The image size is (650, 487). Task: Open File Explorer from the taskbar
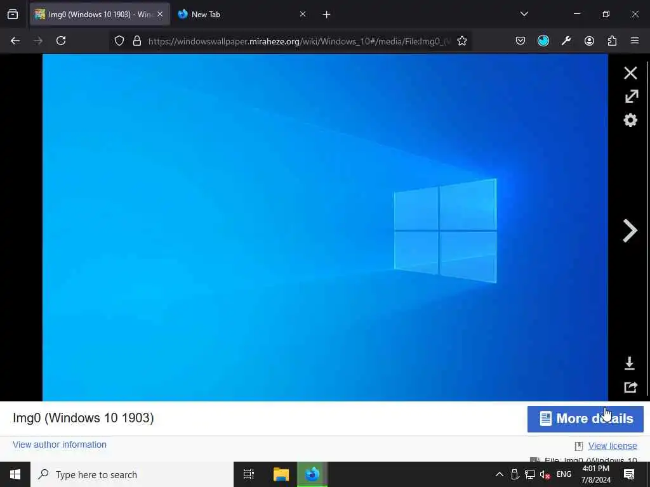[x=281, y=474]
